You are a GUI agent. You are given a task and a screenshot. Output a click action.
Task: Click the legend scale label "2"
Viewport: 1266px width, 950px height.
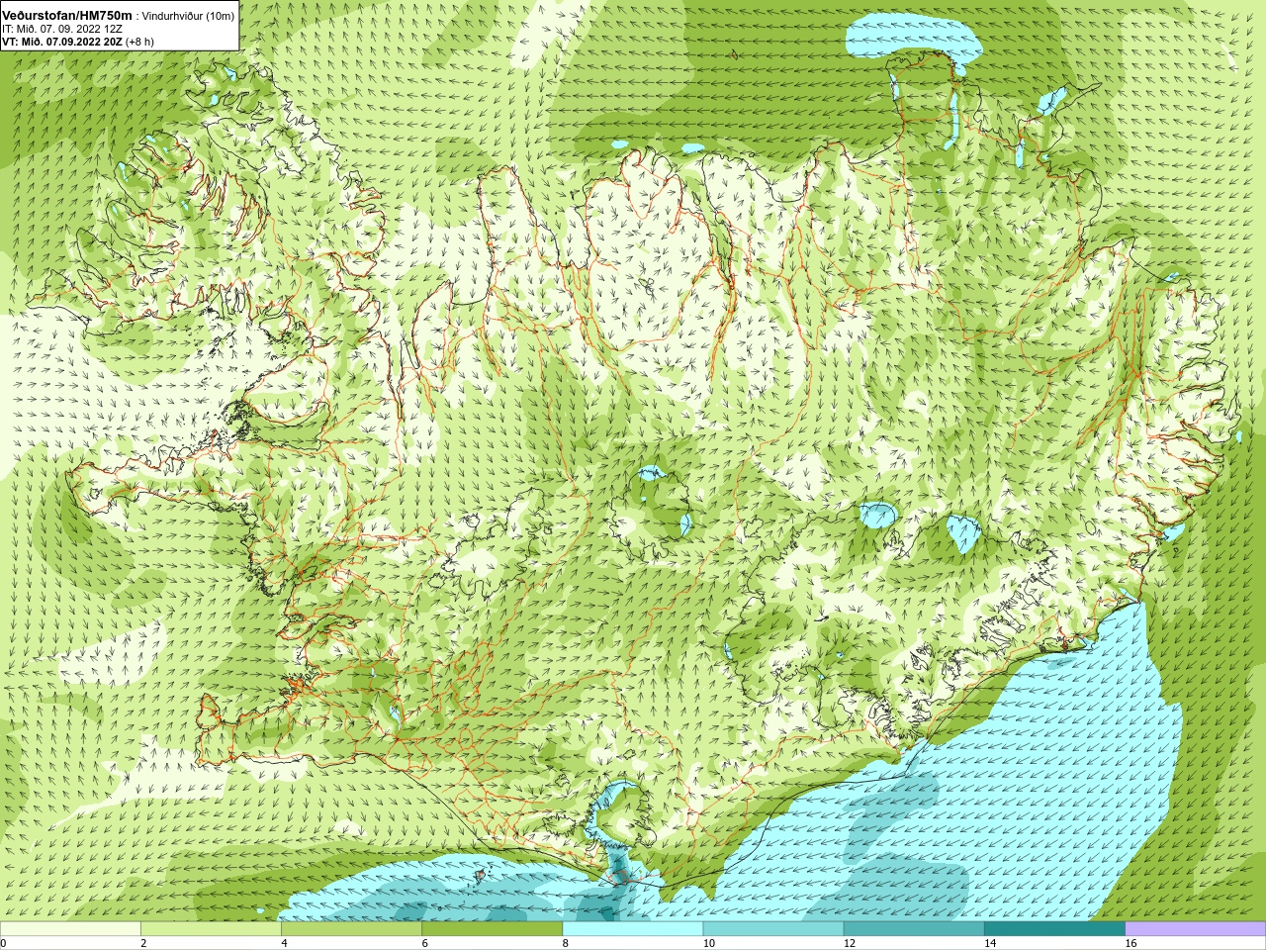143,943
